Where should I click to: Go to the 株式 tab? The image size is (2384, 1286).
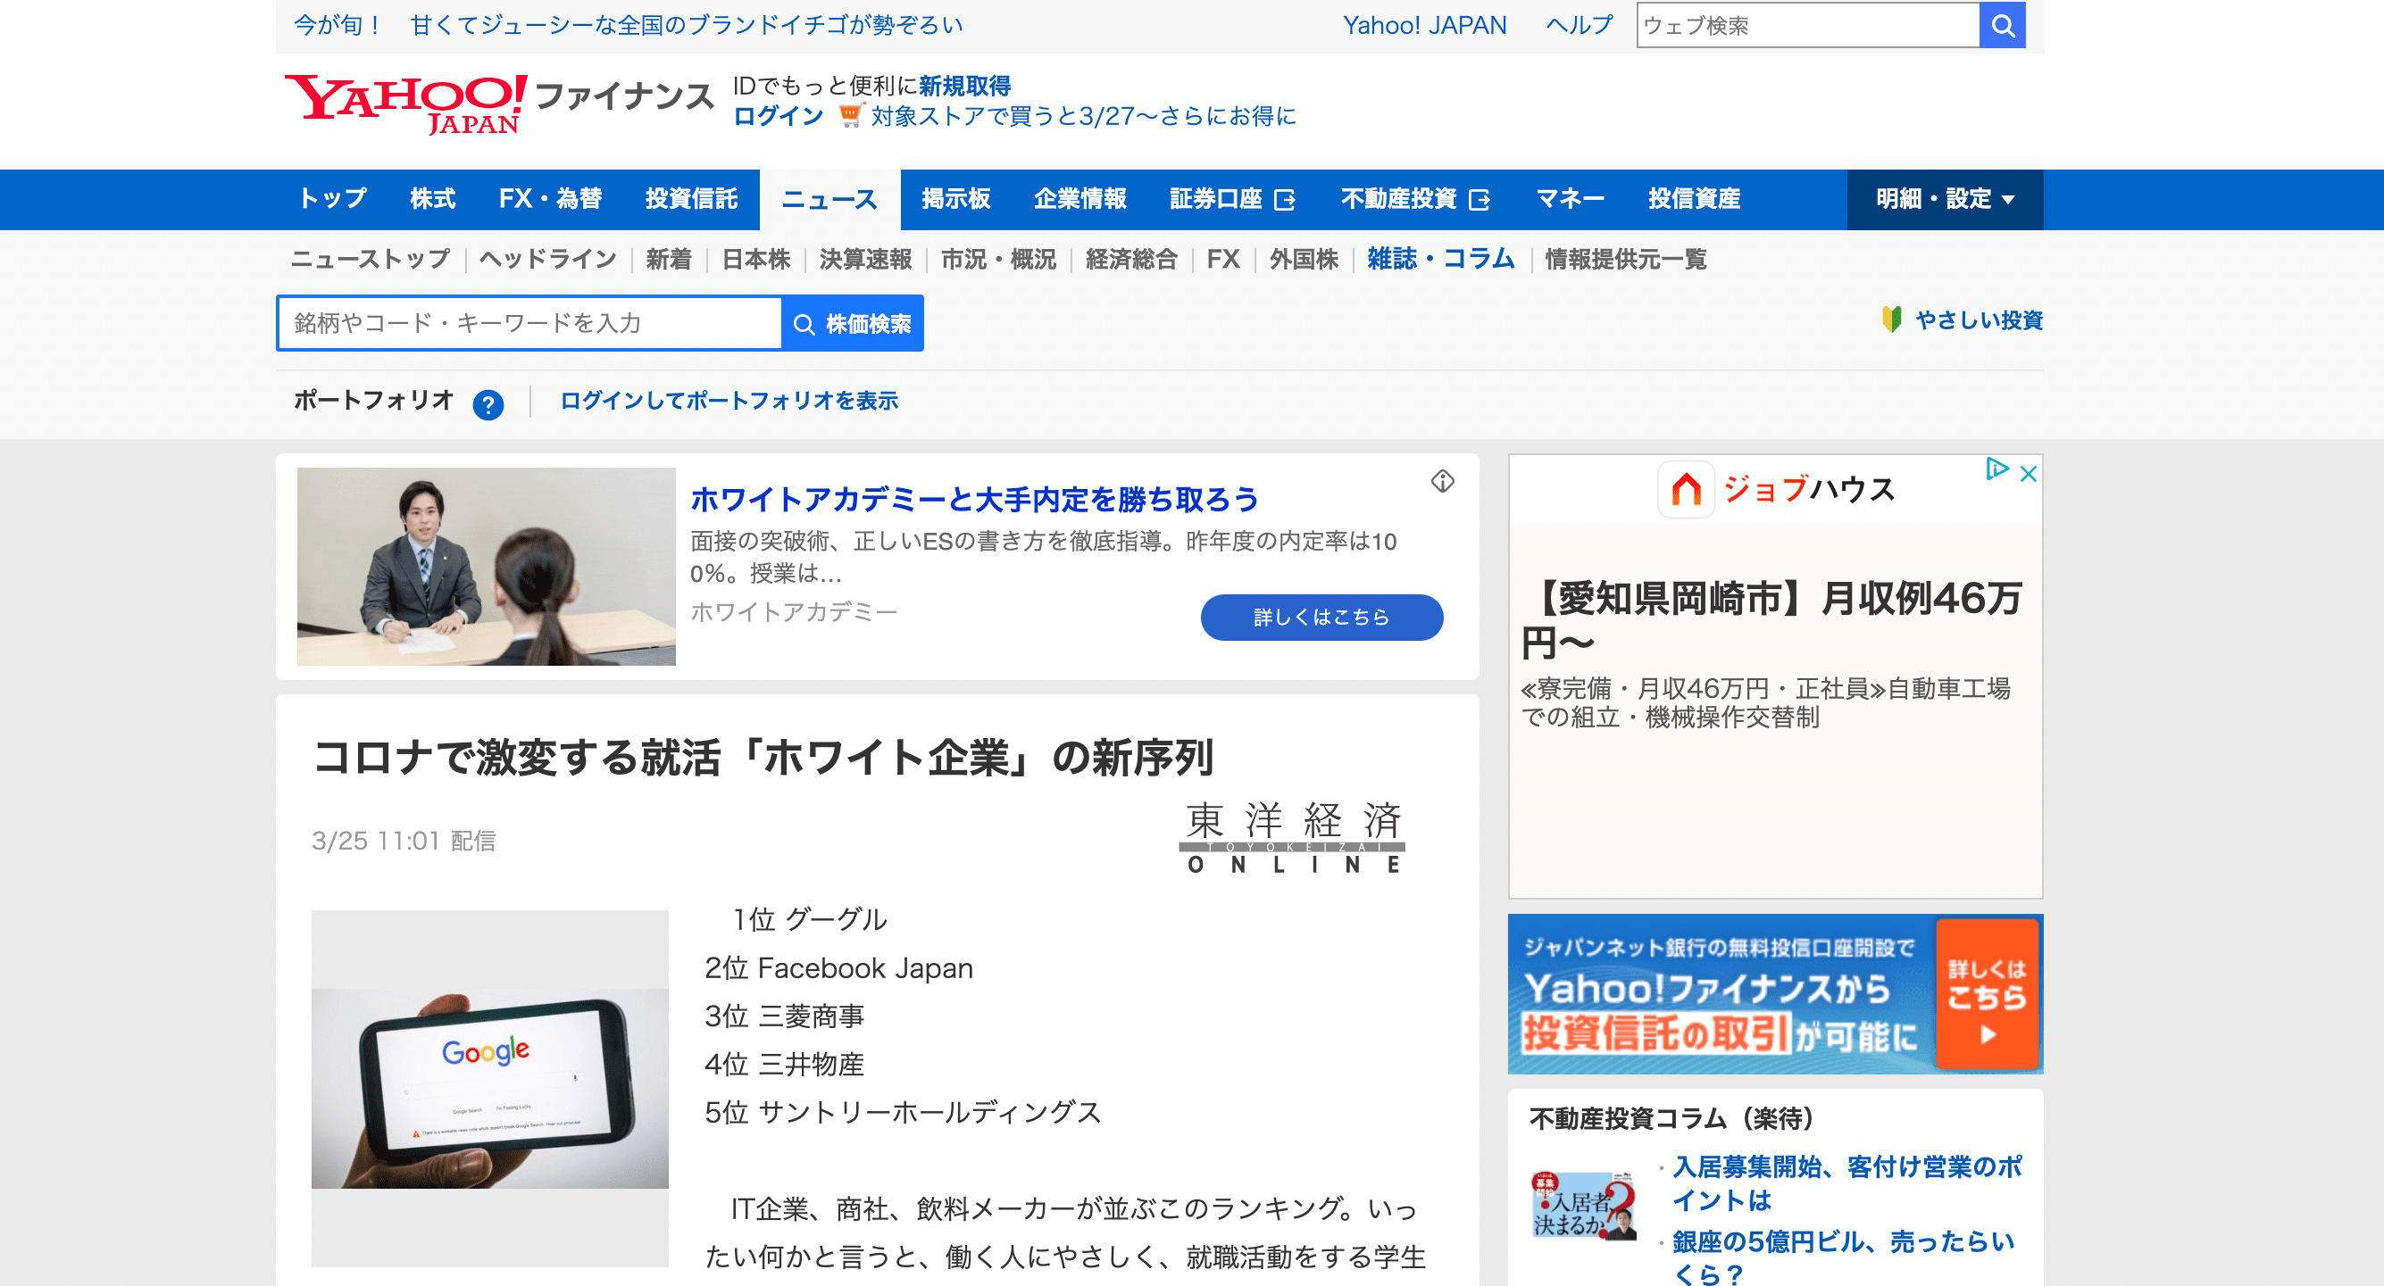click(x=432, y=199)
